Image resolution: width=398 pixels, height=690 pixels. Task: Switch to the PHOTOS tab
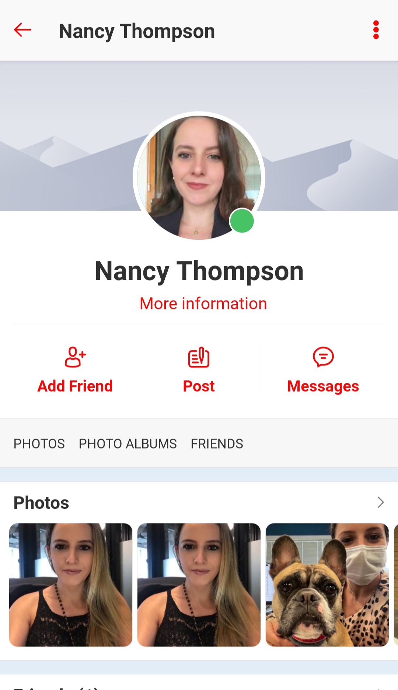[x=39, y=443]
